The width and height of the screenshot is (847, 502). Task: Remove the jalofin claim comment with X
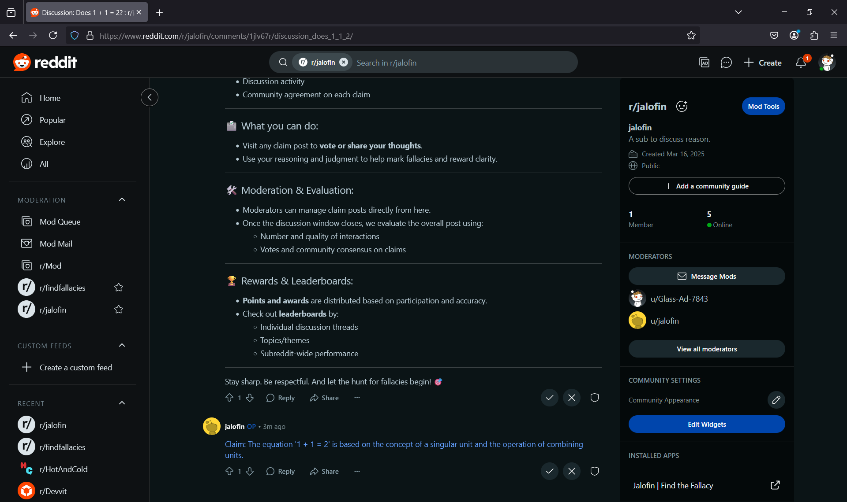[571, 471]
